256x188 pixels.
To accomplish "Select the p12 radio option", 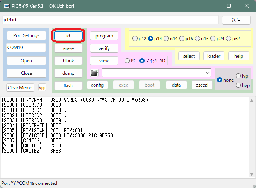I will 135,39.
